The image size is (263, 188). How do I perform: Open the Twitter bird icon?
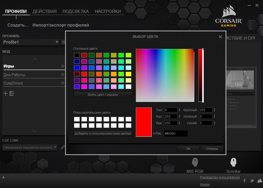coord(252,181)
